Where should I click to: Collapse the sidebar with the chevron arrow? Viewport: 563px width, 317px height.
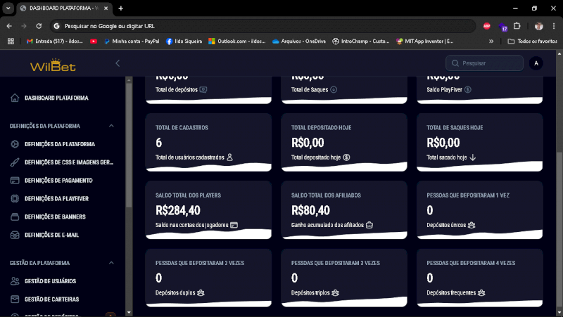pyautogui.click(x=118, y=63)
